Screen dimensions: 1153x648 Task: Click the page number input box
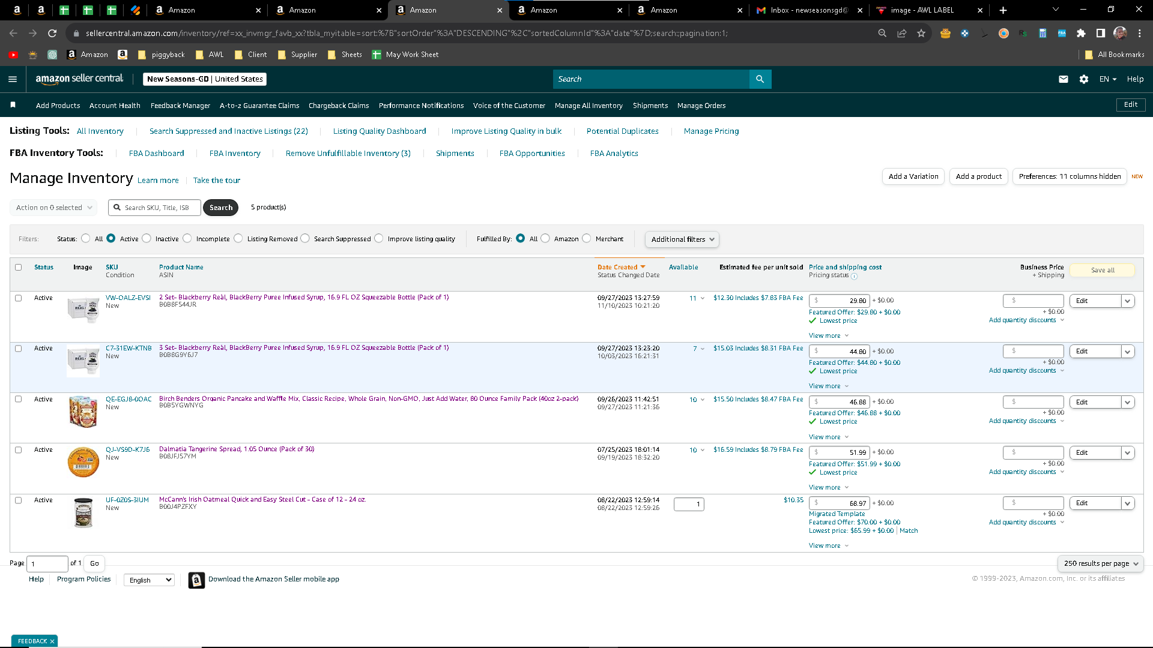click(x=47, y=564)
